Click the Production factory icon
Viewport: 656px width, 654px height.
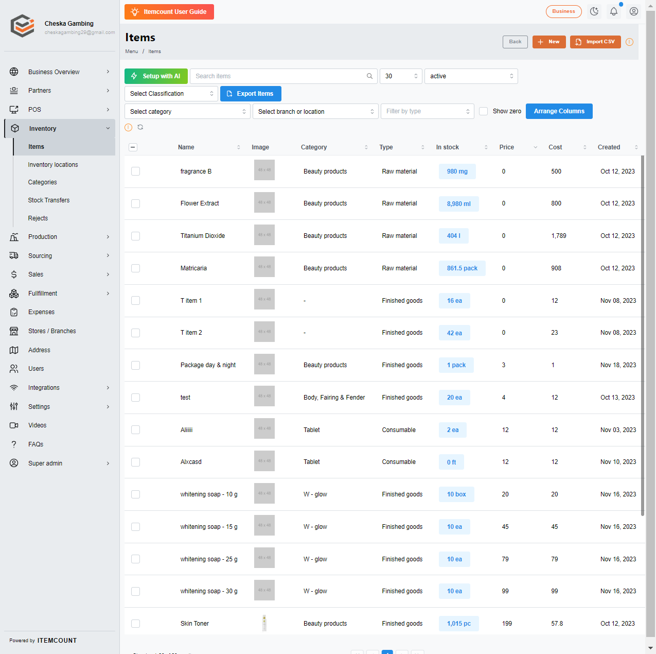coord(14,237)
